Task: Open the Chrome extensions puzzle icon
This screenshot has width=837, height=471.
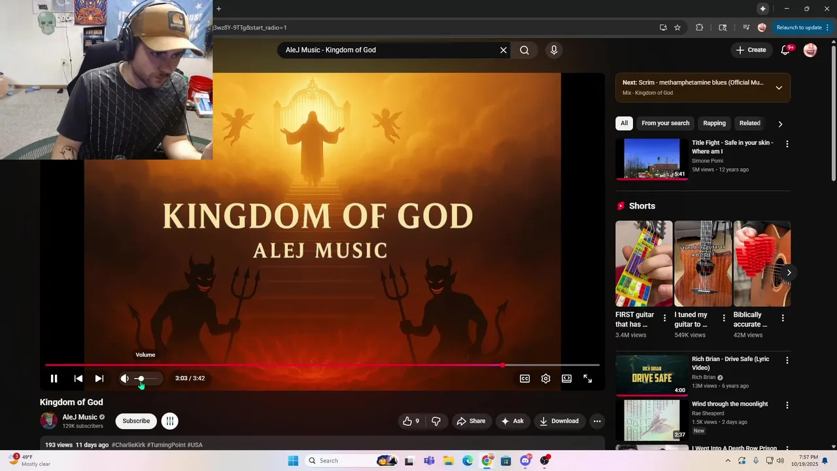Action: point(699,27)
